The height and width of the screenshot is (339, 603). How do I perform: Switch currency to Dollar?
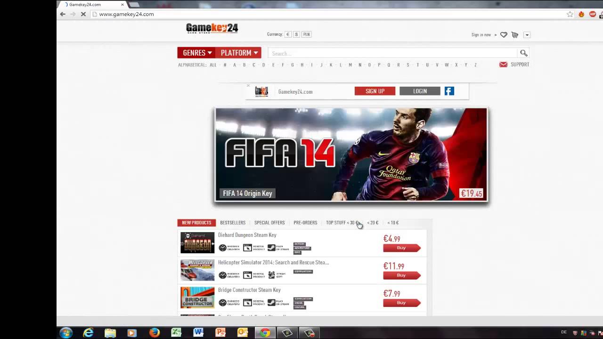pos(296,34)
